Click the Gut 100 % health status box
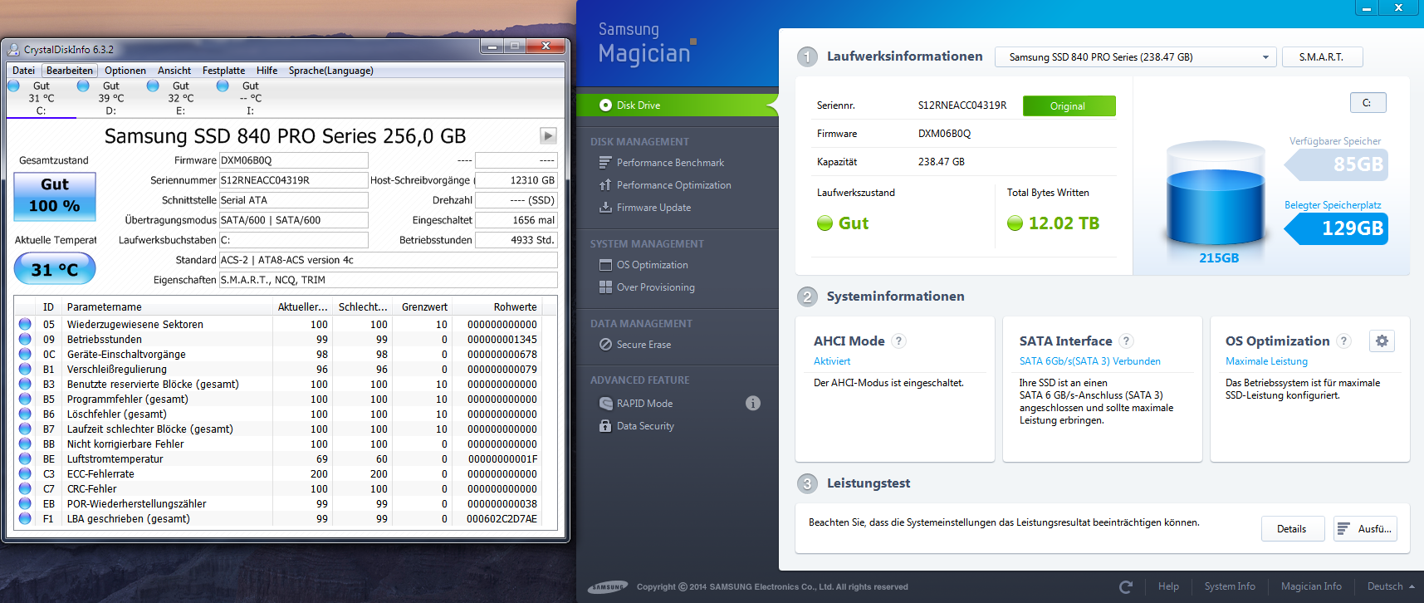The height and width of the screenshot is (603, 1424). click(x=55, y=196)
